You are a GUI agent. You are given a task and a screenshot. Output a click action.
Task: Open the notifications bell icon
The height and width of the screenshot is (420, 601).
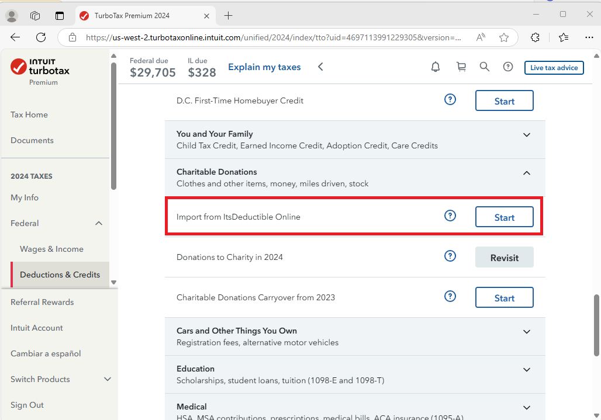(436, 67)
